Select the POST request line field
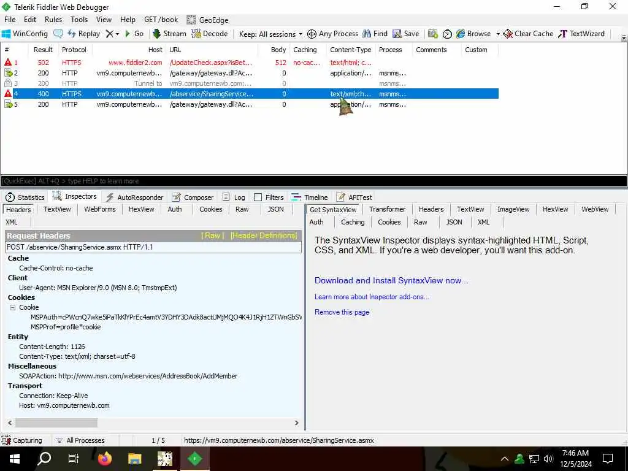The height and width of the screenshot is (471, 628). pos(154,247)
